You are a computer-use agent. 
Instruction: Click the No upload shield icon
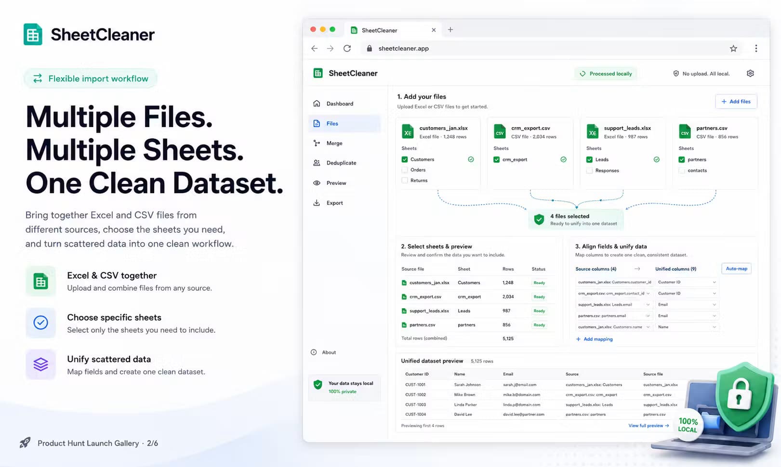pos(676,74)
